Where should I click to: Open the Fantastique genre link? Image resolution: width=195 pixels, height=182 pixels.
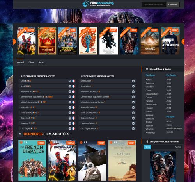[x=151, y=105]
